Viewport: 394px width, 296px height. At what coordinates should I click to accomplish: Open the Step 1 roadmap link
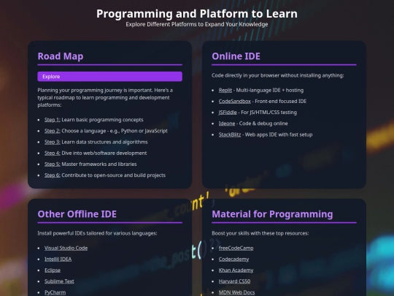pyautogui.click(x=53, y=120)
